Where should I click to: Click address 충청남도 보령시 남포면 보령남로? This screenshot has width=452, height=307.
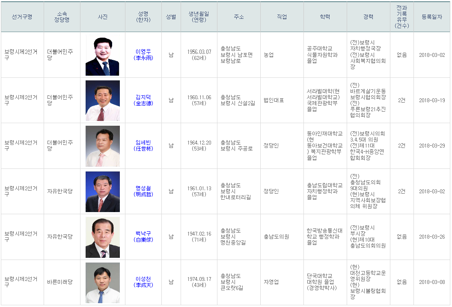click(237, 55)
